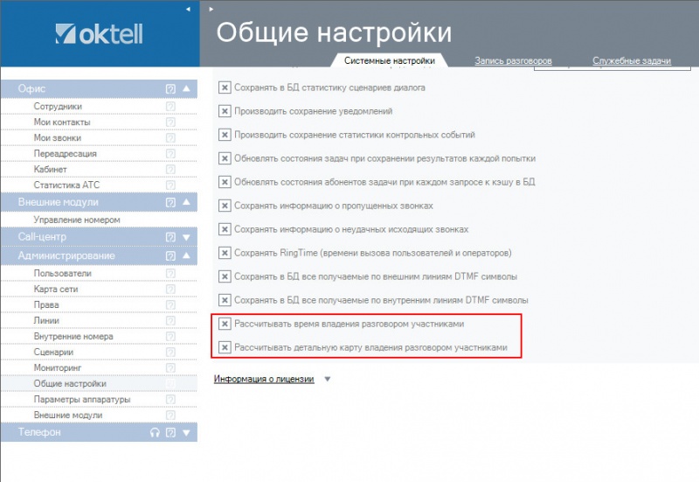Open help icon for Офис section
The height and width of the screenshot is (482, 699).
[170, 89]
